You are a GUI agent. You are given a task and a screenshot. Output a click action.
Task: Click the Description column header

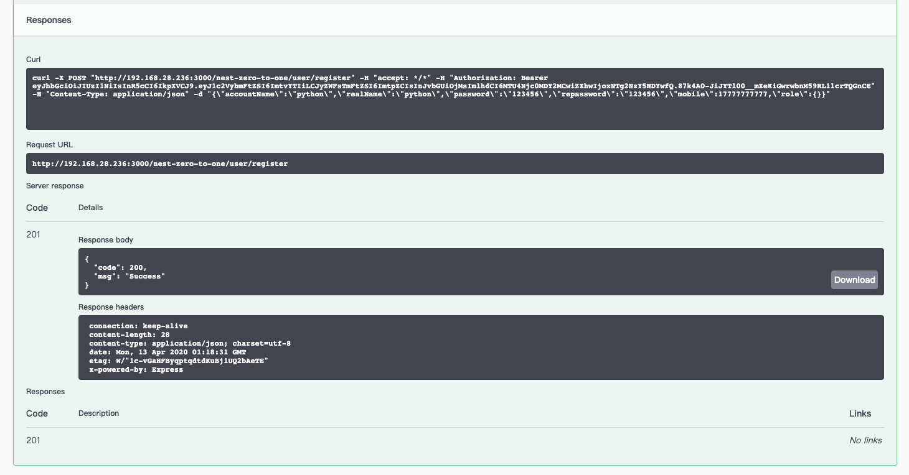98,413
